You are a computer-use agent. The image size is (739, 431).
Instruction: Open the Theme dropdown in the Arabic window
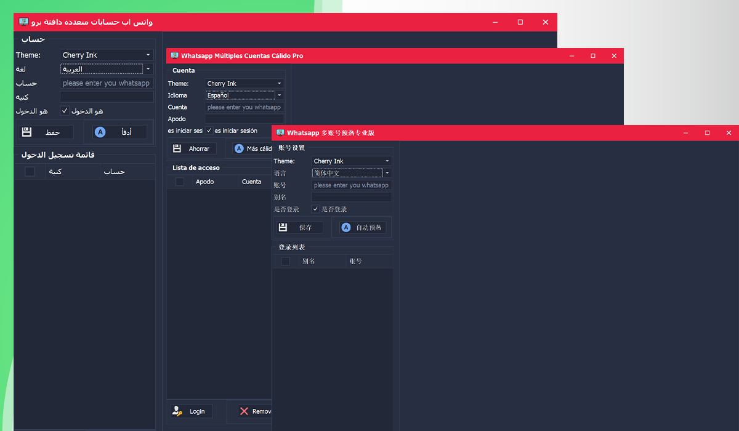[107, 55]
